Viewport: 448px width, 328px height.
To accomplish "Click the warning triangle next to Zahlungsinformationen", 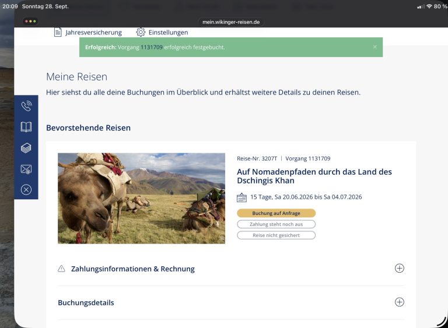I will pyautogui.click(x=61, y=269).
